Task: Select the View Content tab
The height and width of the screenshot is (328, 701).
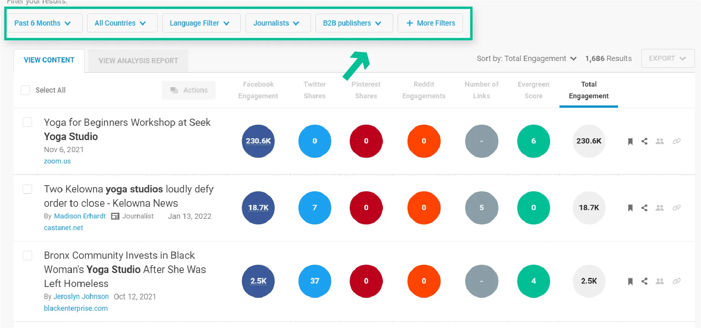Action: point(49,60)
